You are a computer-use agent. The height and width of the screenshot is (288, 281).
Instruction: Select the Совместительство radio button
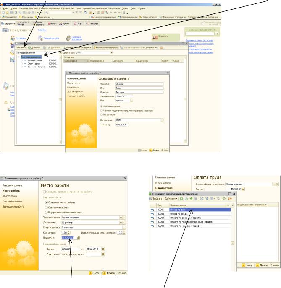pos(46,208)
